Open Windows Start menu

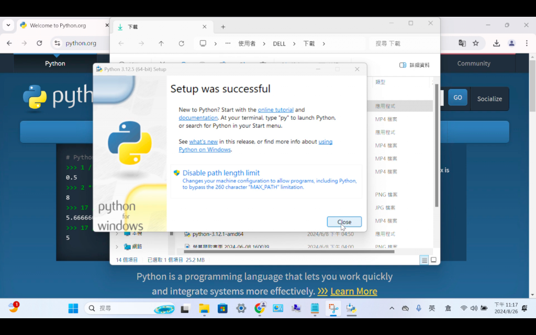click(73, 308)
